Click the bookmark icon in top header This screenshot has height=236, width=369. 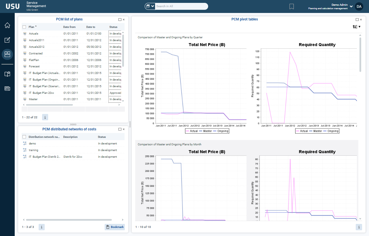(291, 7)
